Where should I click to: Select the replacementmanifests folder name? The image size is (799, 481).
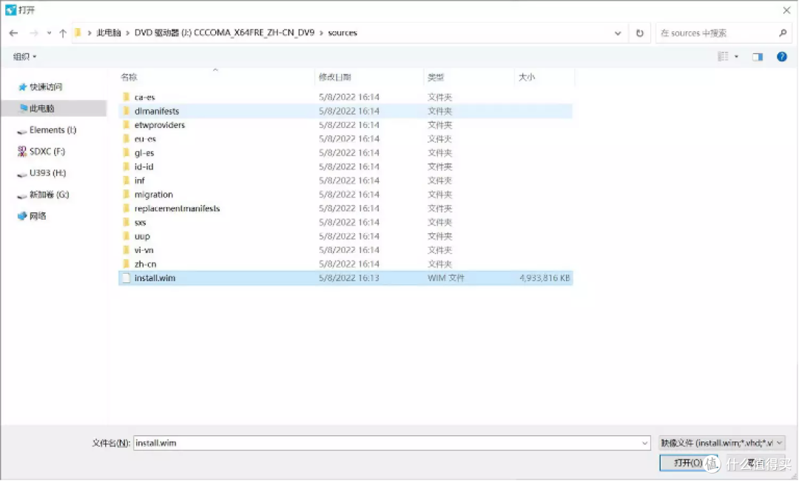(x=177, y=209)
